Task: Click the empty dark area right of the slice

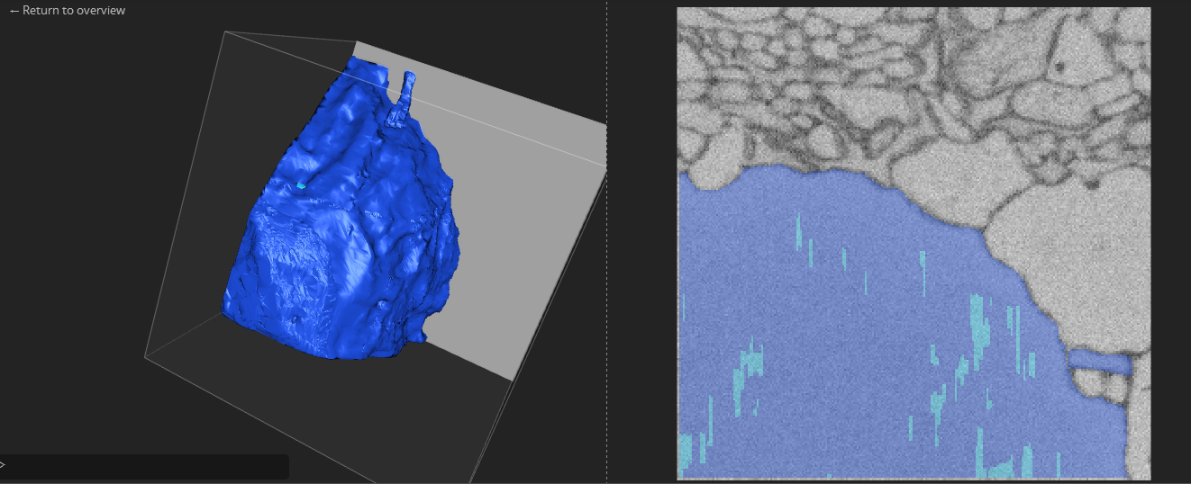Action: [1170, 242]
